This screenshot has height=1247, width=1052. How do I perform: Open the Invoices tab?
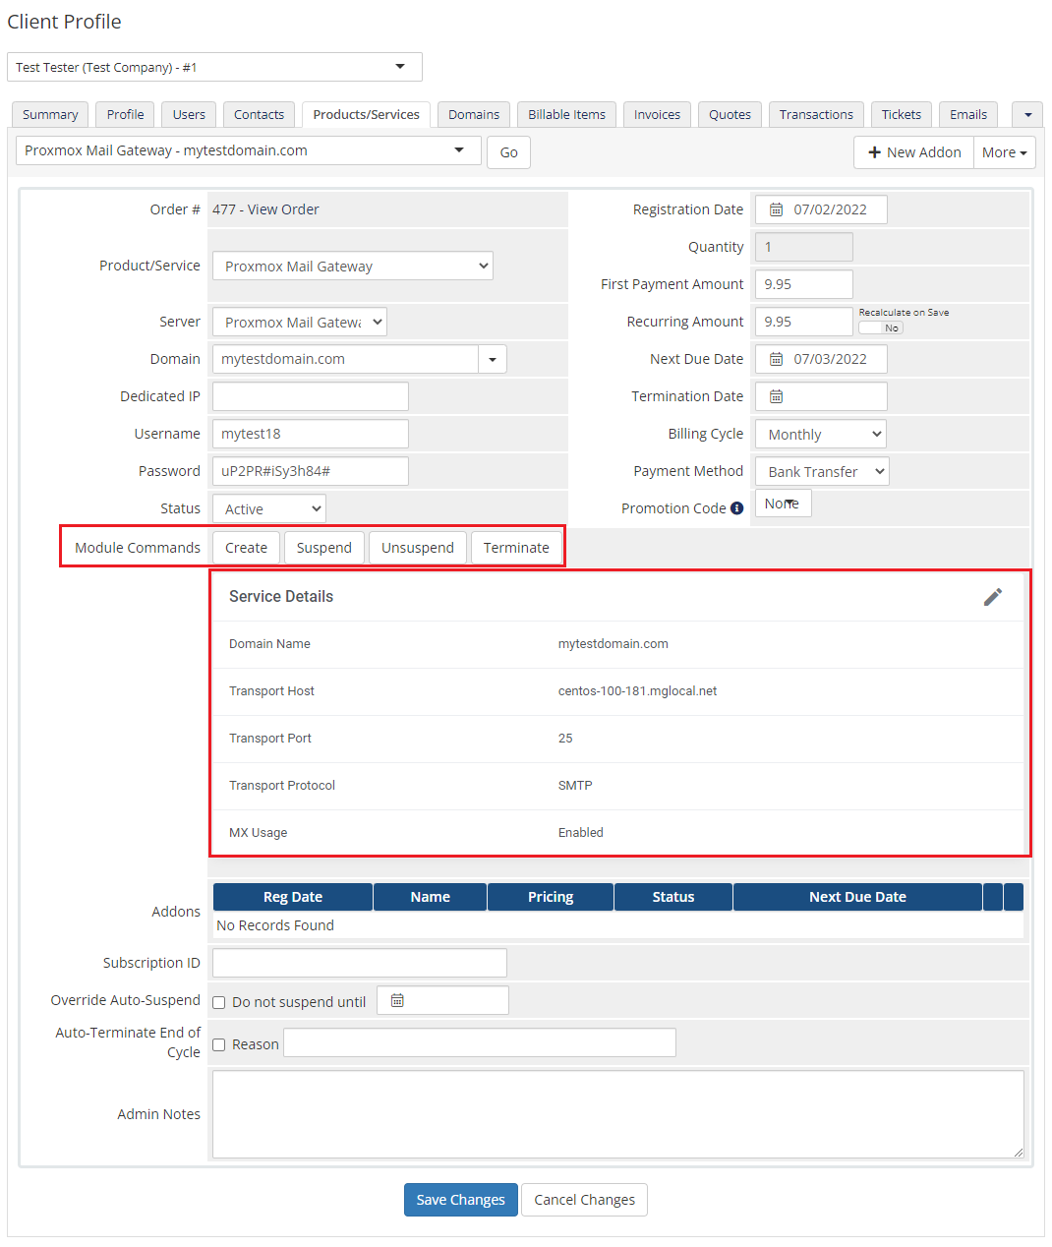pyautogui.click(x=657, y=115)
